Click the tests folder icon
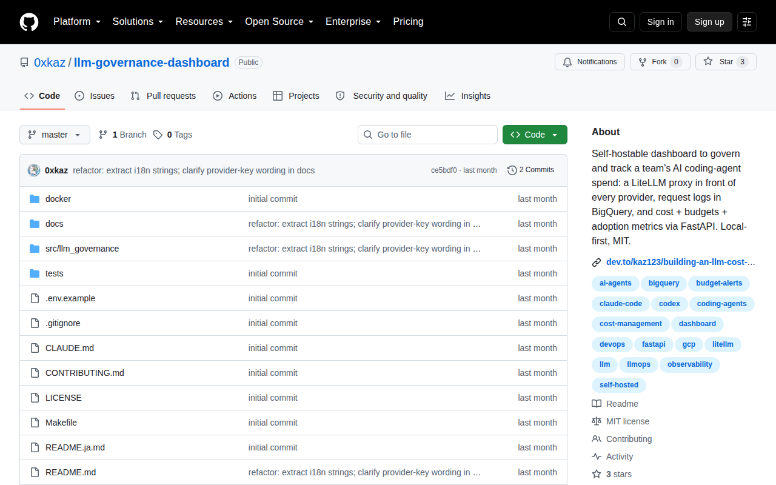 point(35,273)
